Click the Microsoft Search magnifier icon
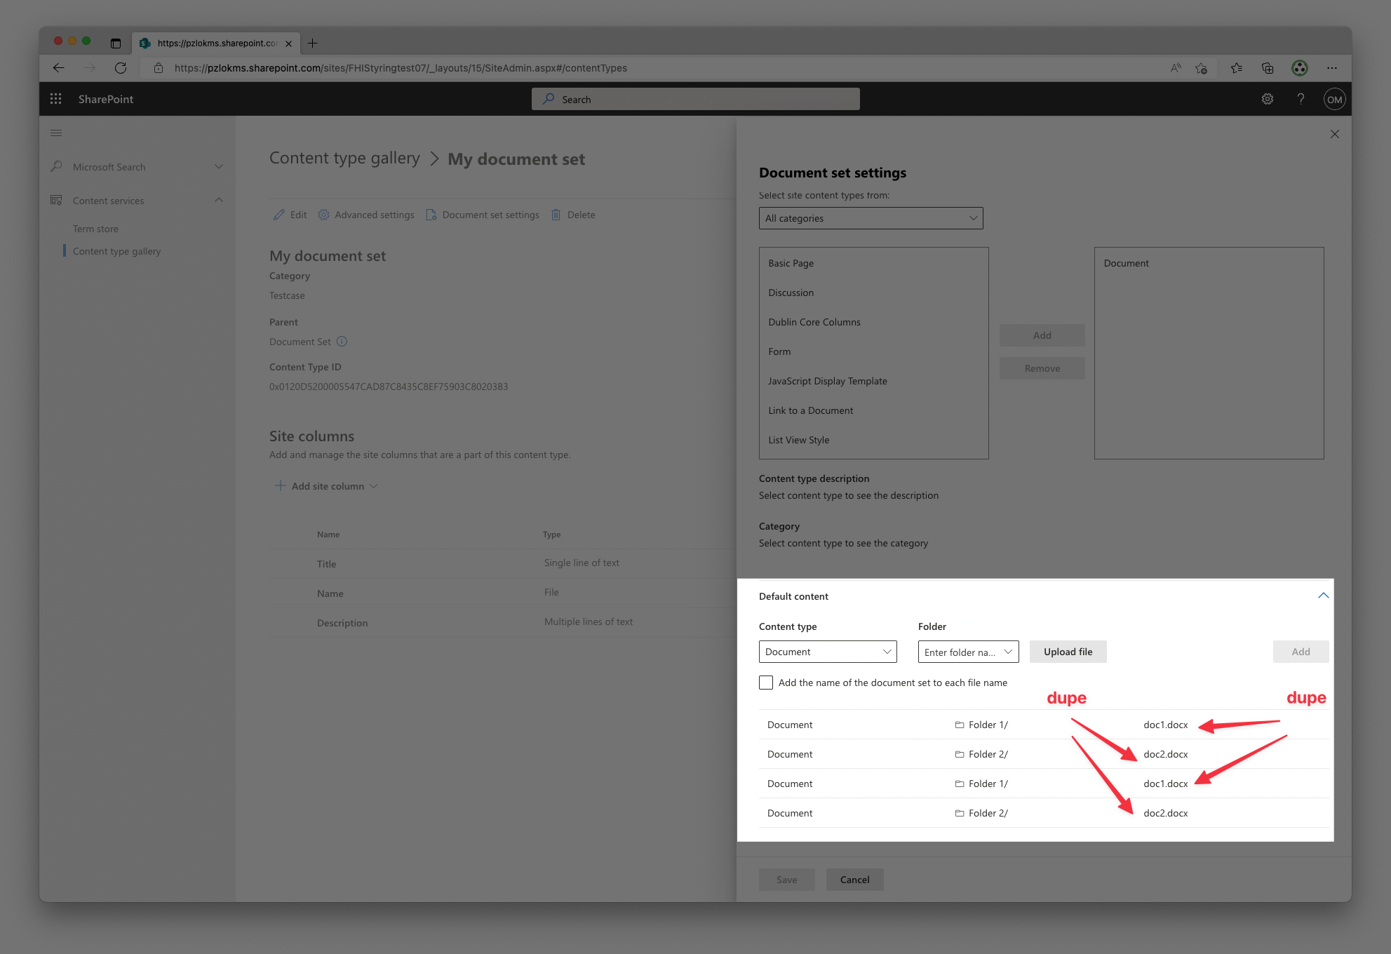This screenshot has width=1391, height=954. coord(56,166)
